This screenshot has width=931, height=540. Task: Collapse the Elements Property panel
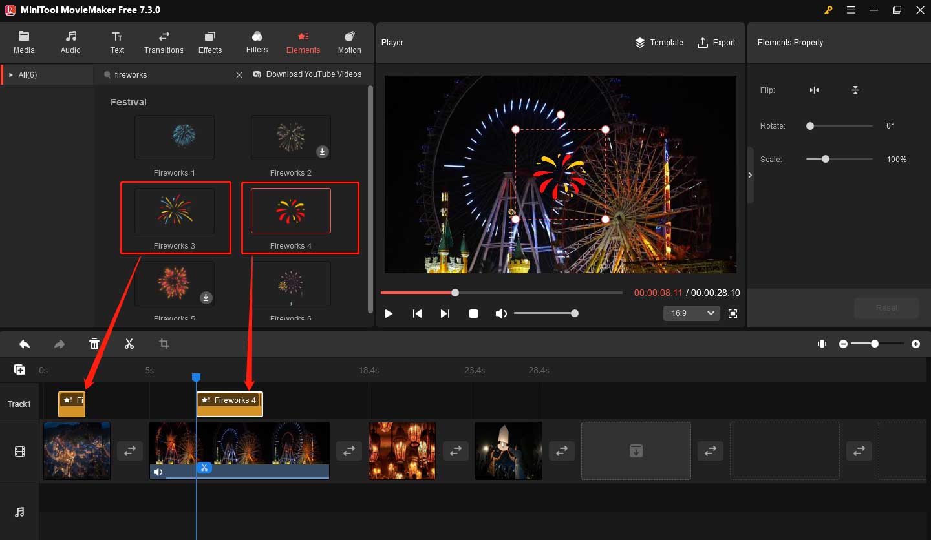pos(750,175)
